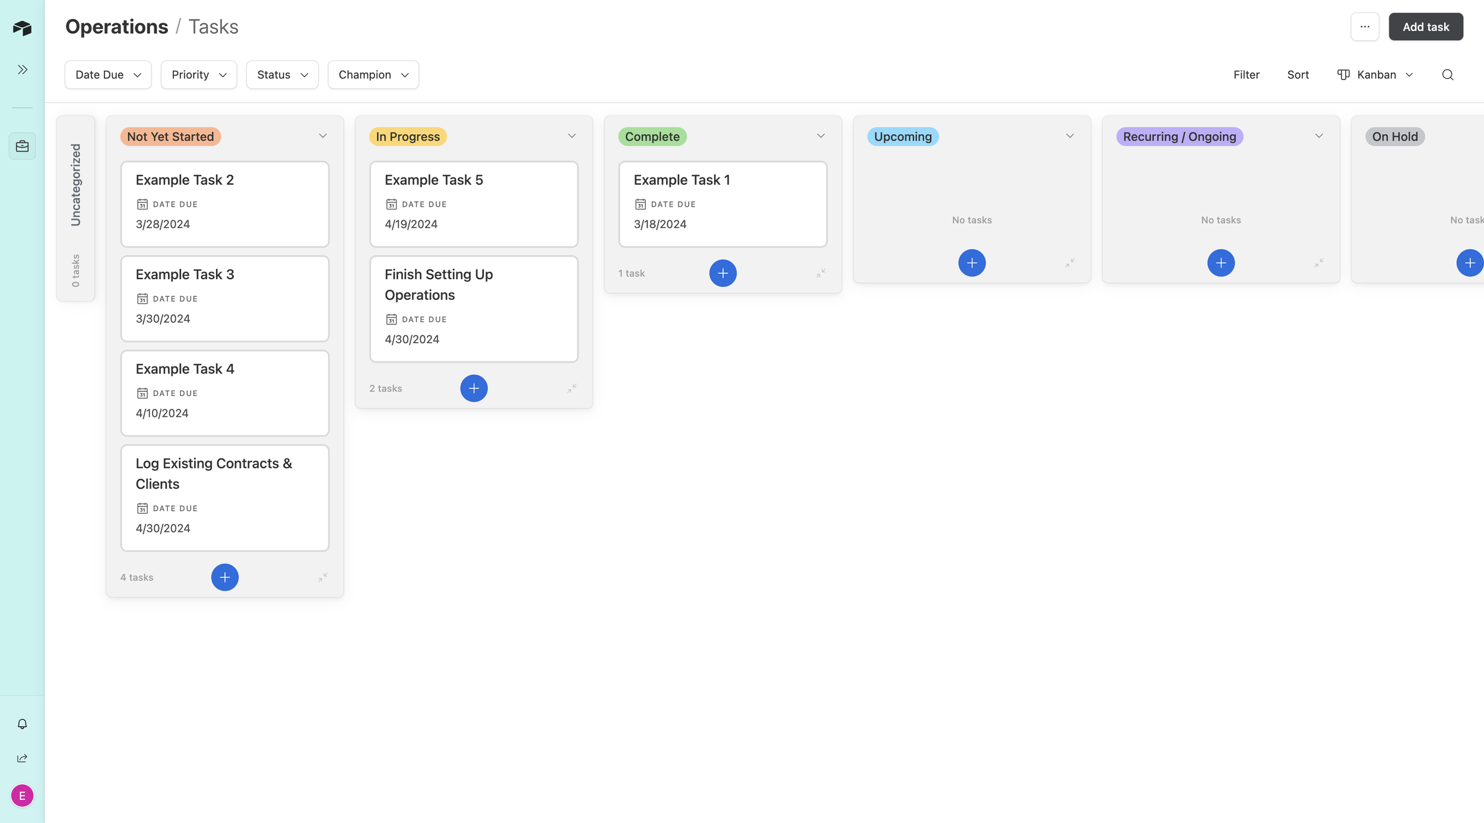1484x823 pixels.
Task: Collapse the Complete column via shrink icon
Action: pos(820,273)
